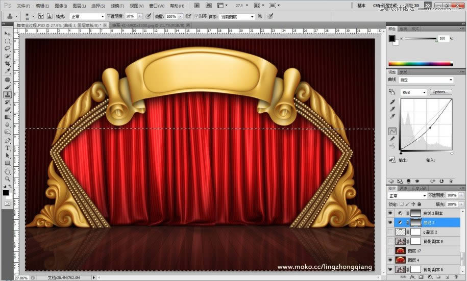This screenshot has height=281, width=467.
Task: Hide the 曲线 3 副本 layer
Action: pyautogui.click(x=390, y=213)
